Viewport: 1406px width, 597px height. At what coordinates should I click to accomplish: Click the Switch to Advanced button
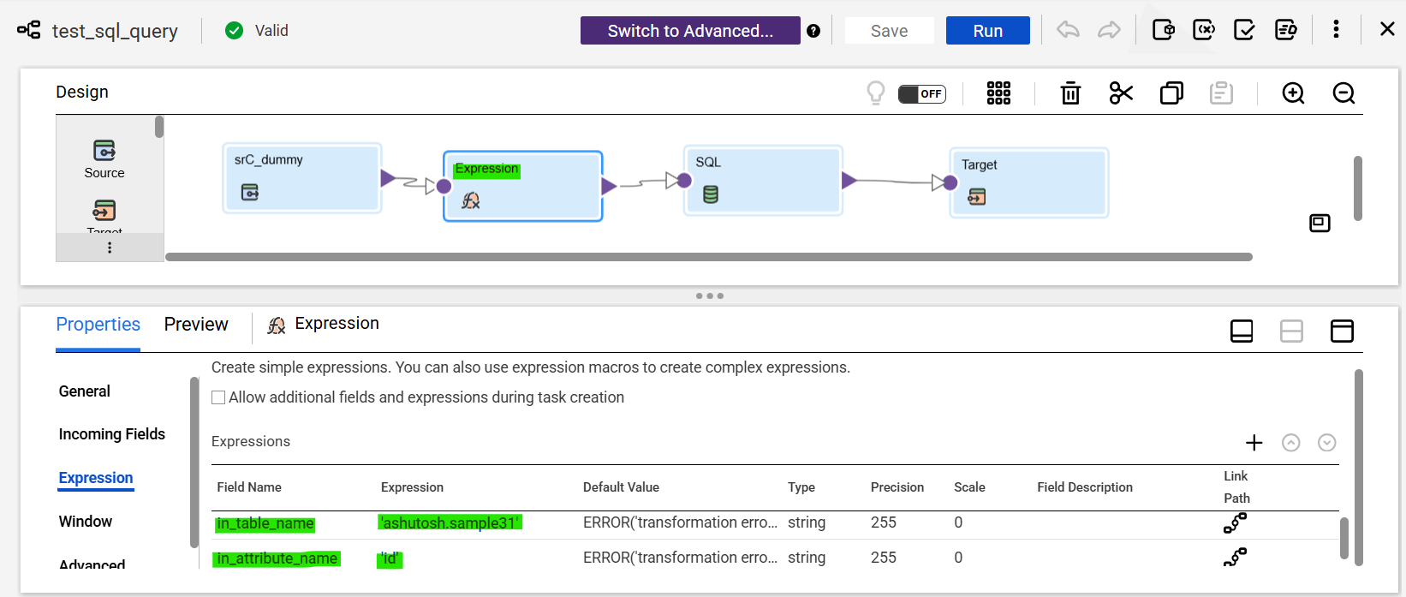(690, 31)
